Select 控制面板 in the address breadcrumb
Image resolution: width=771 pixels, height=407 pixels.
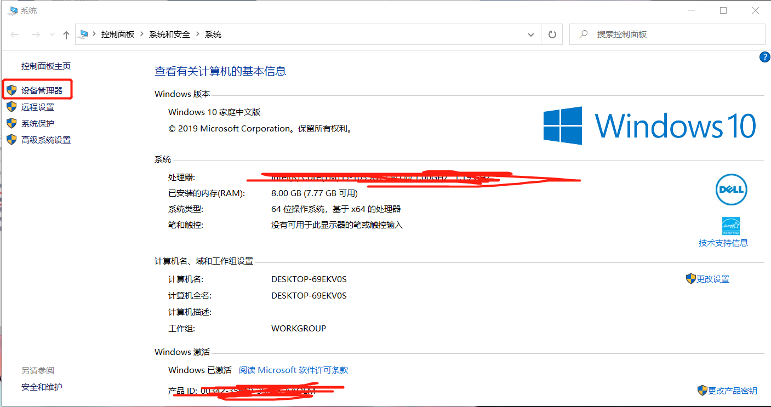(118, 34)
